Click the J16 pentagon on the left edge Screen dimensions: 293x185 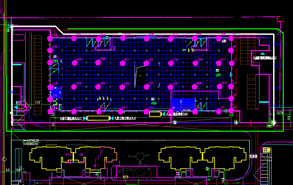pyautogui.click(x=51, y=87)
